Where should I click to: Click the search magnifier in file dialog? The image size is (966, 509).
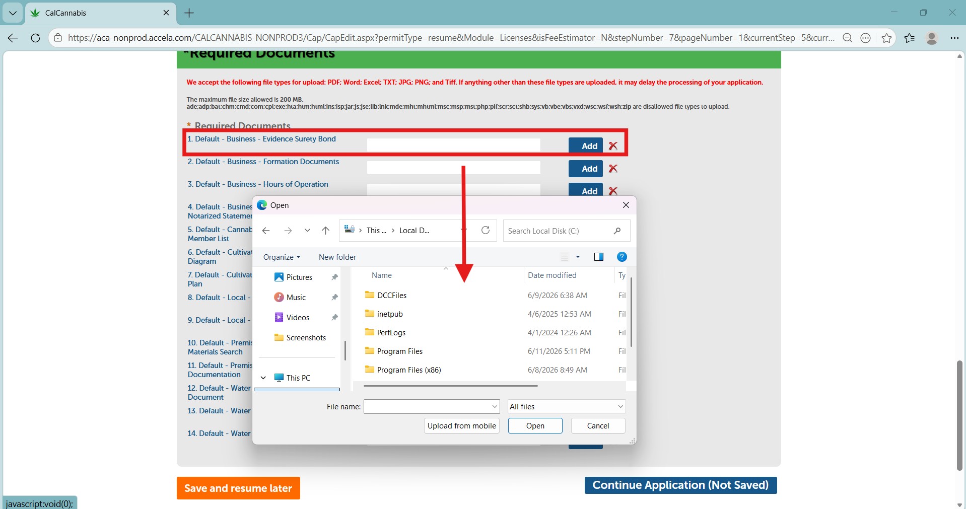point(617,231)
